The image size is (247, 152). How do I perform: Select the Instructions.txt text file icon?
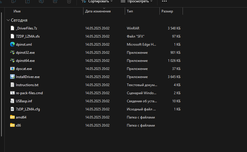coord(12,85)
